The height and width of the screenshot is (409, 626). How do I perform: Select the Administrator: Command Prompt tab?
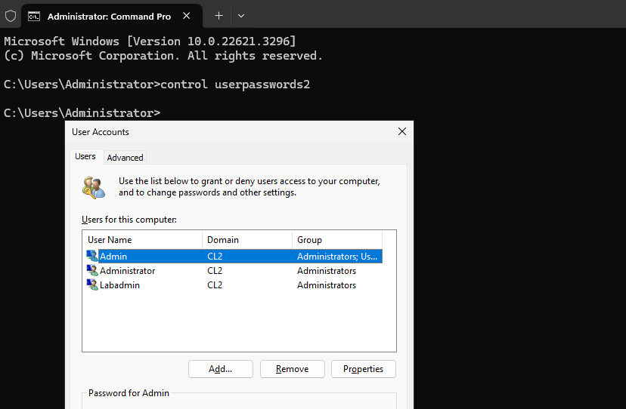pos(112,17)
